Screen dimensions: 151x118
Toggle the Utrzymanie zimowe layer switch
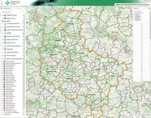2,24
